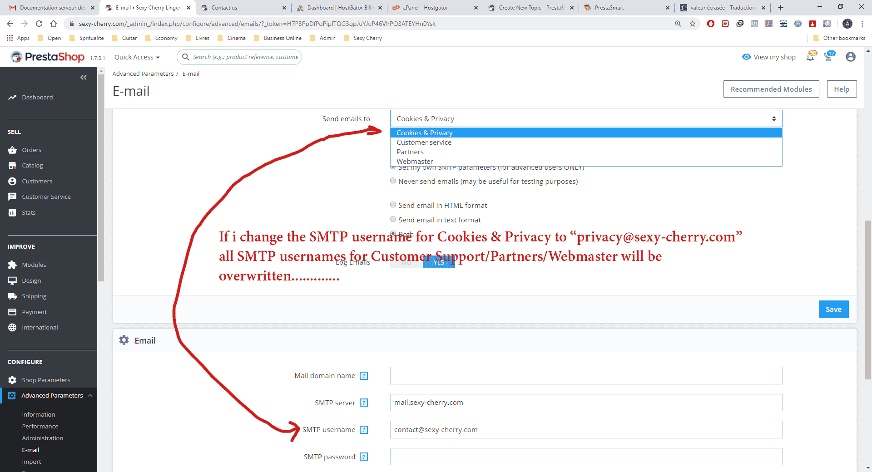Click the Customer Service chat icon

point(12,197)
